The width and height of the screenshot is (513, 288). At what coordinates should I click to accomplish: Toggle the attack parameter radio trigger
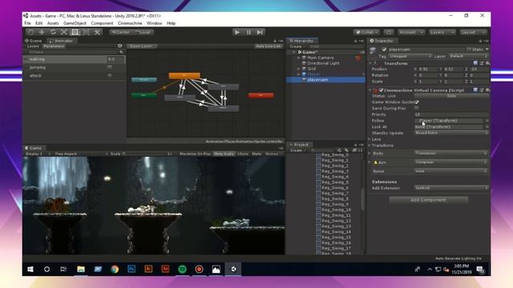(x=110, y=75)
